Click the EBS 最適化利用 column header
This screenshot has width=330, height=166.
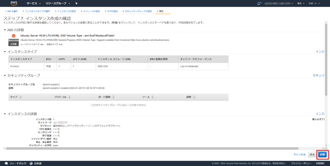163,59
